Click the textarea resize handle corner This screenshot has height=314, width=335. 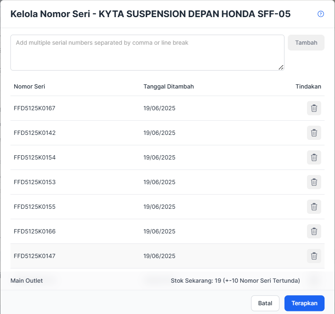point(281,68)
